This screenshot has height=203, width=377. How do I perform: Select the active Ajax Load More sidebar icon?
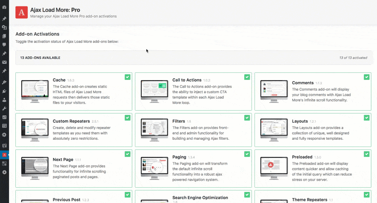4,155
